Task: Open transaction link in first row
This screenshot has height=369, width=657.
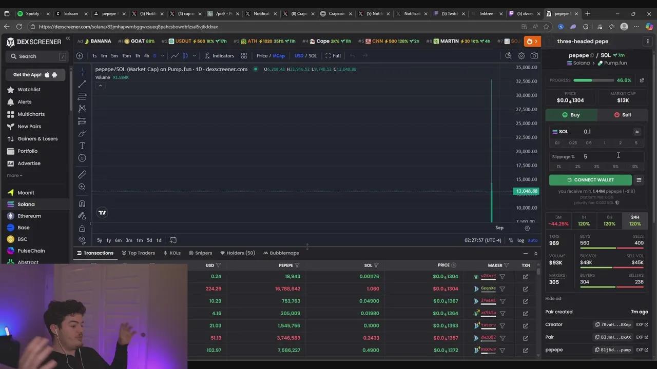Action: click(526, 277)
